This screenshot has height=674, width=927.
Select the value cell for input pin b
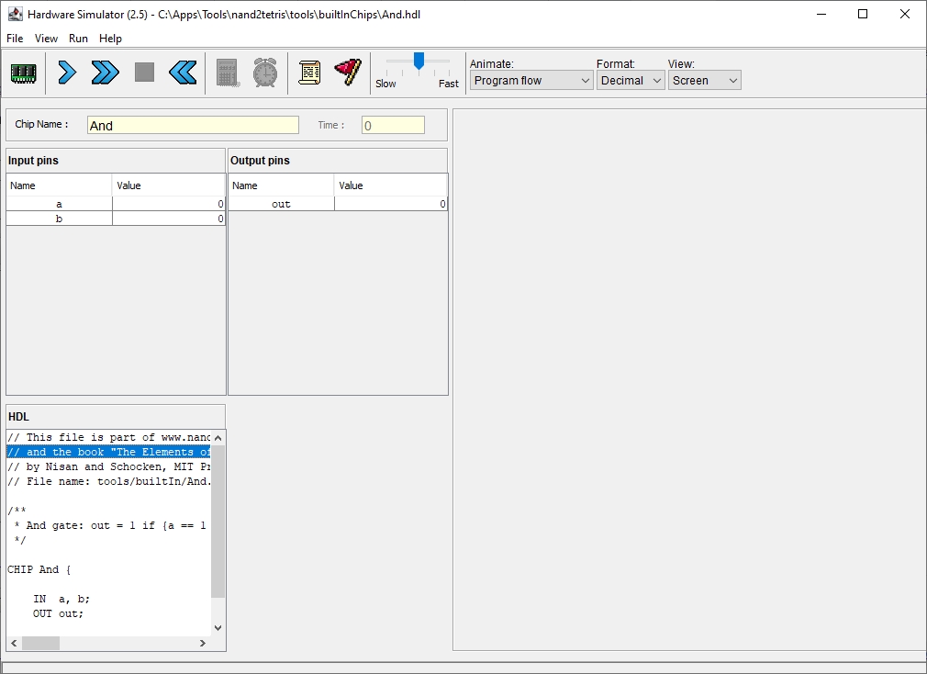[x=169, y=219]
